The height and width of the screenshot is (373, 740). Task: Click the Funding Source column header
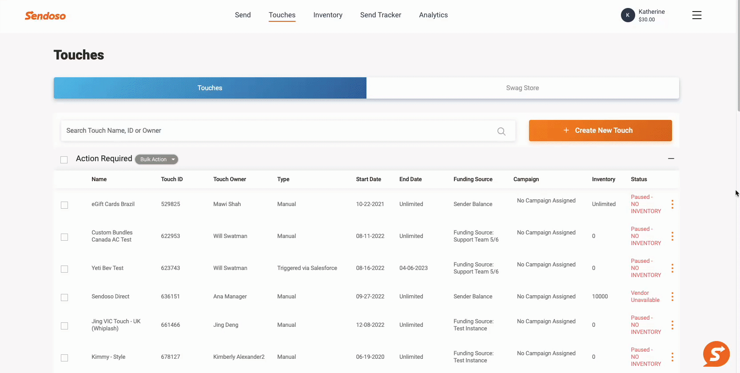(473, 179)
